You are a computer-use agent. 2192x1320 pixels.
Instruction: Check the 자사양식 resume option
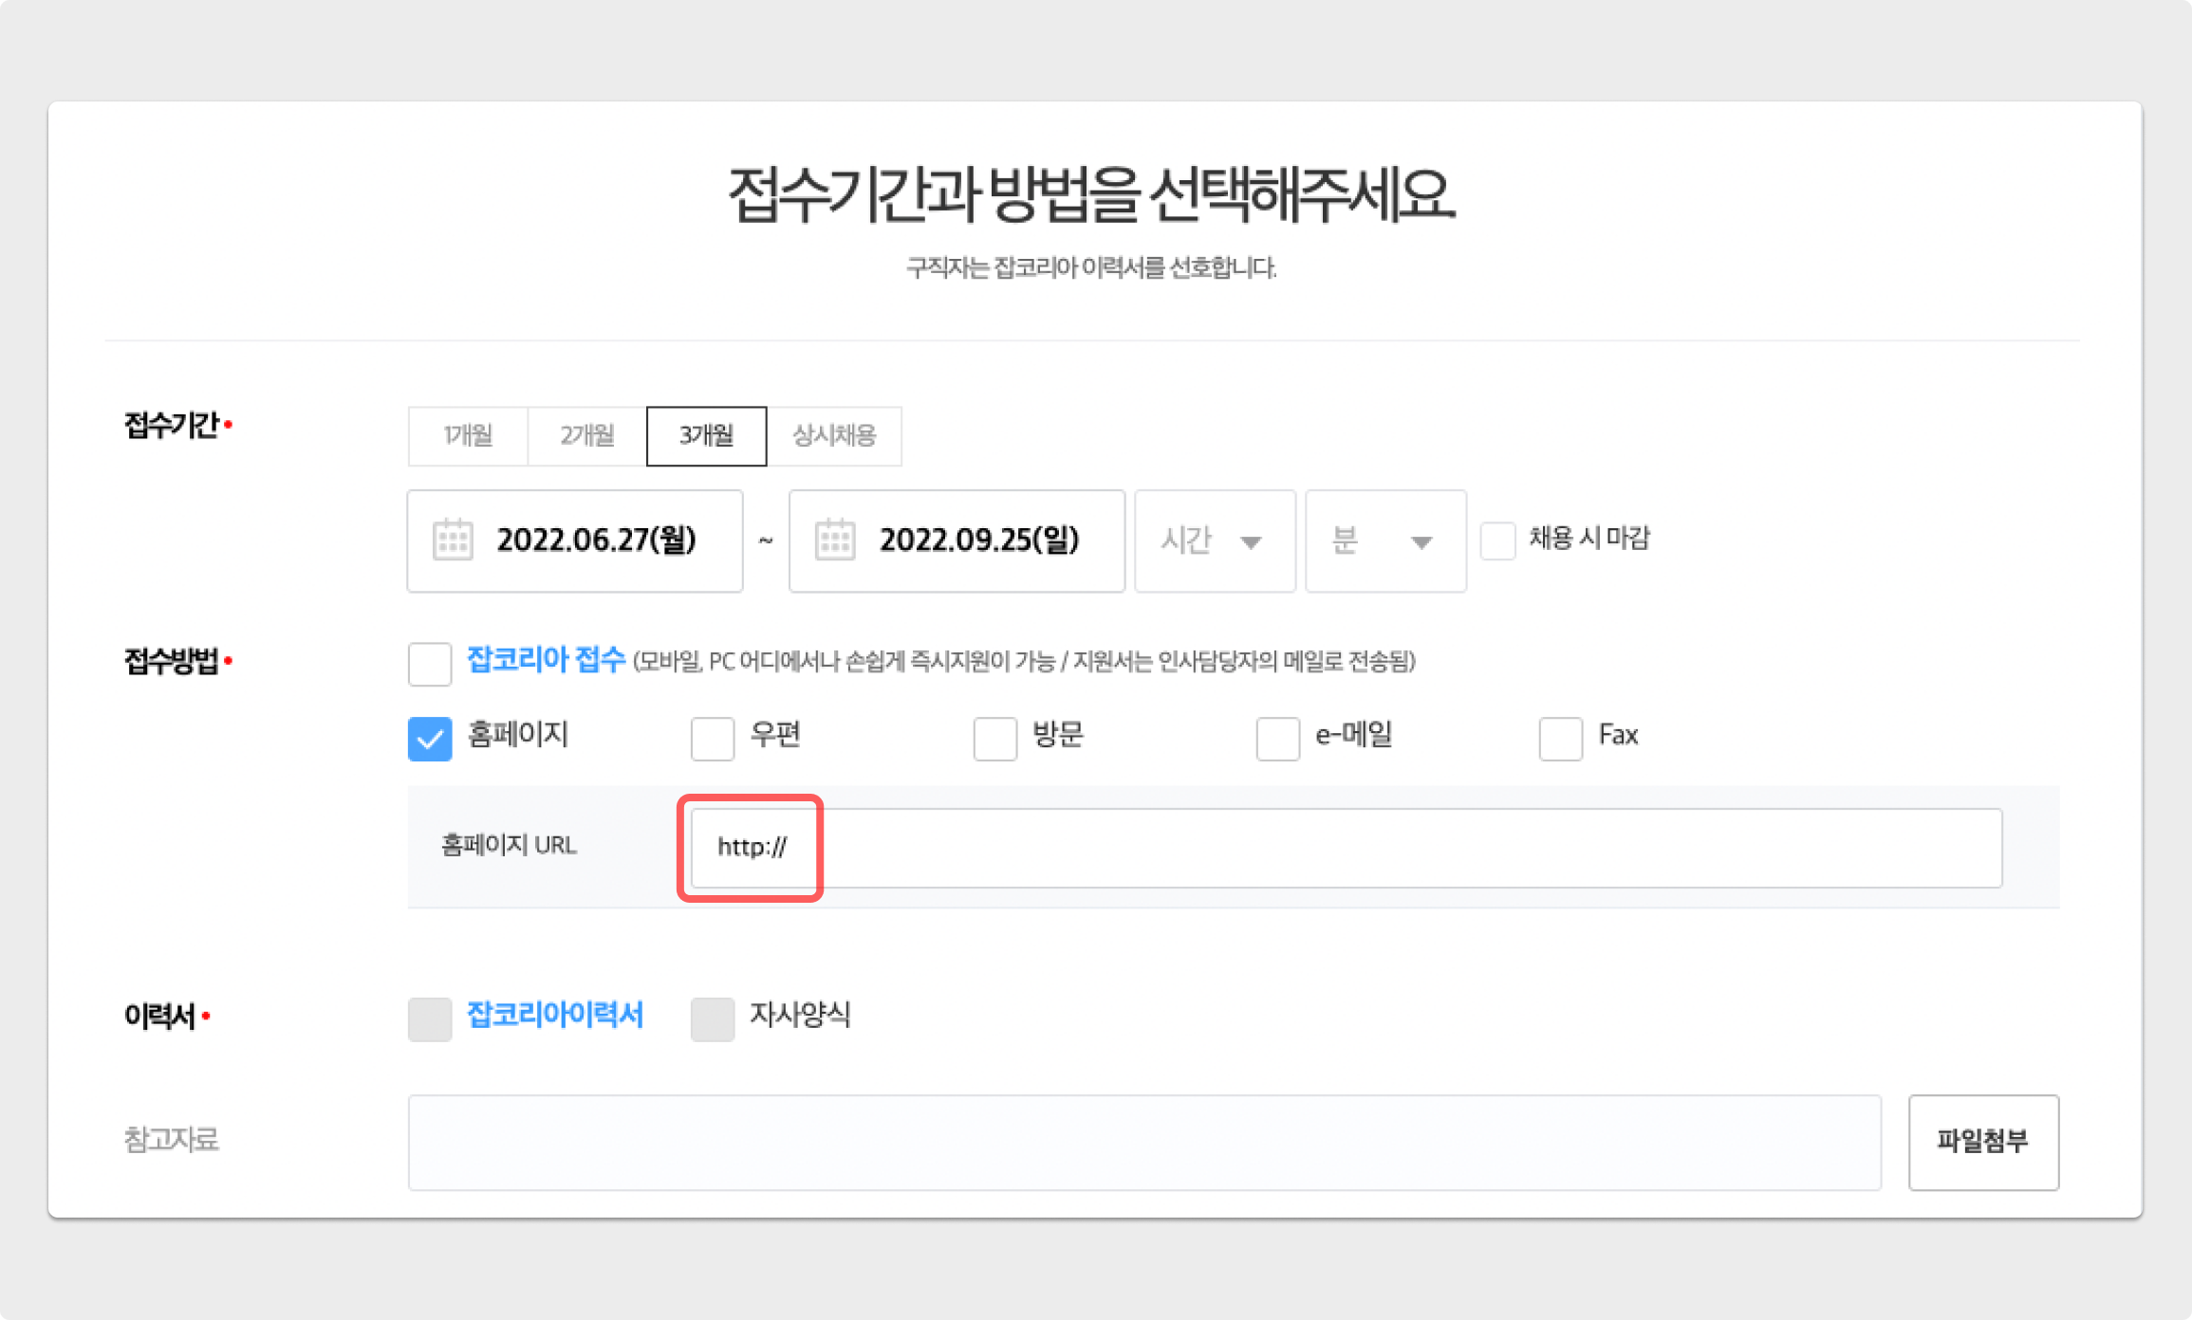tap(713, 1019)
